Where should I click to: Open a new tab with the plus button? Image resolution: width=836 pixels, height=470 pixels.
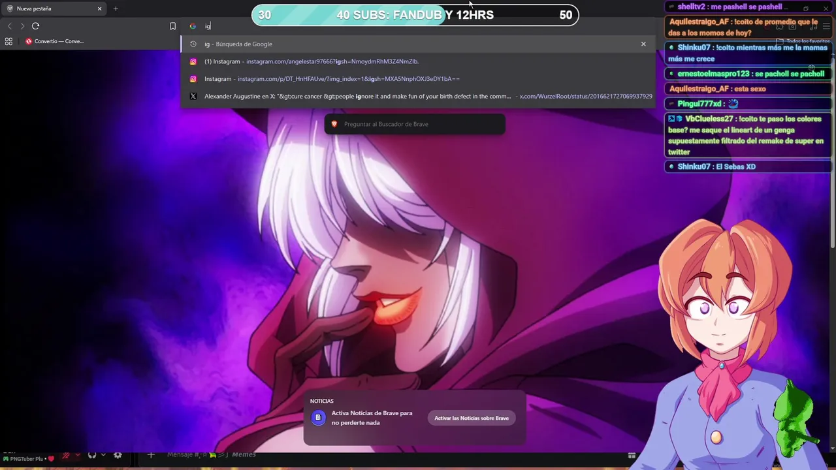pyautogui.click(x=116, y=8)
